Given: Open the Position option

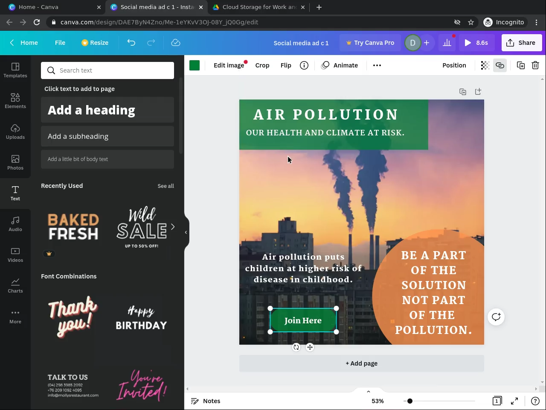Looking at the screenshot, I should [x=454, y=65].
